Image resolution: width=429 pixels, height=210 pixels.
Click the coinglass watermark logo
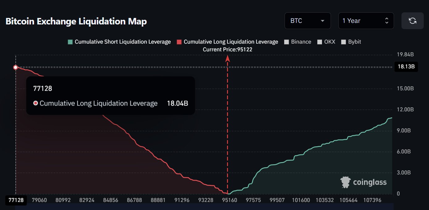pos(363,182)
